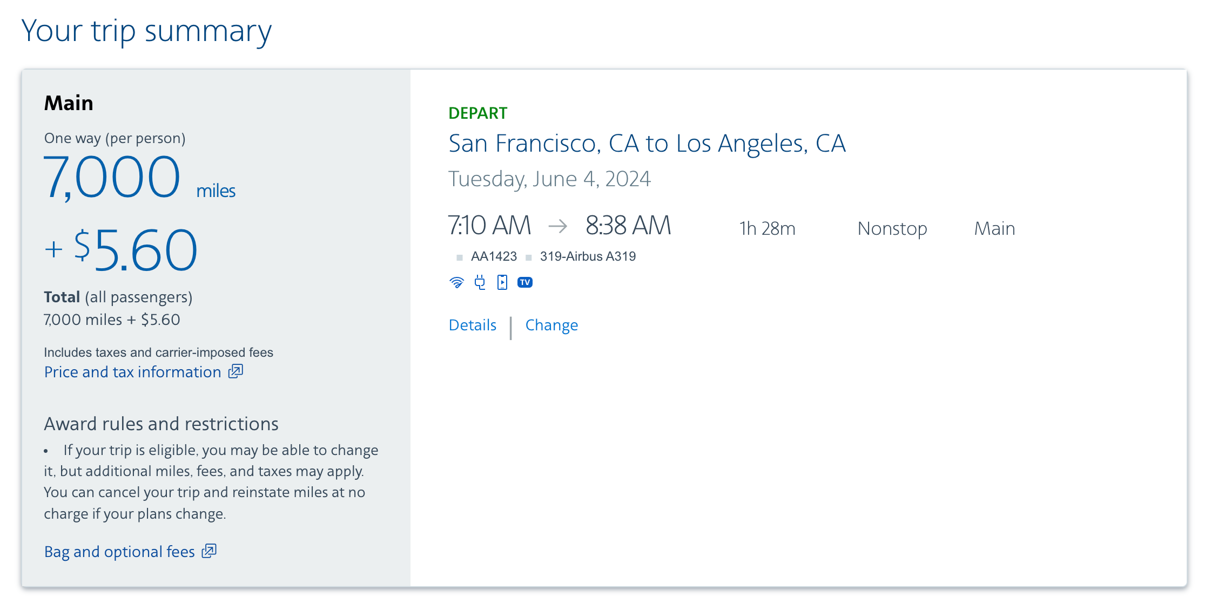Viewport: 1211px width, 611px height.
Task: Click the 7,000 miles award price
Action: tap(112, 177)
